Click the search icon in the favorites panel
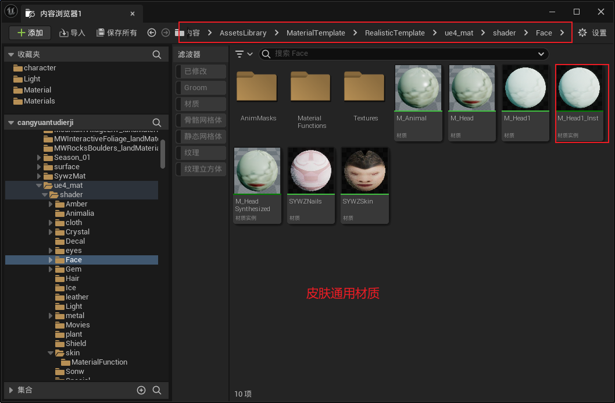Viewport: 615px width, 403px height. [x=157, y=55]
